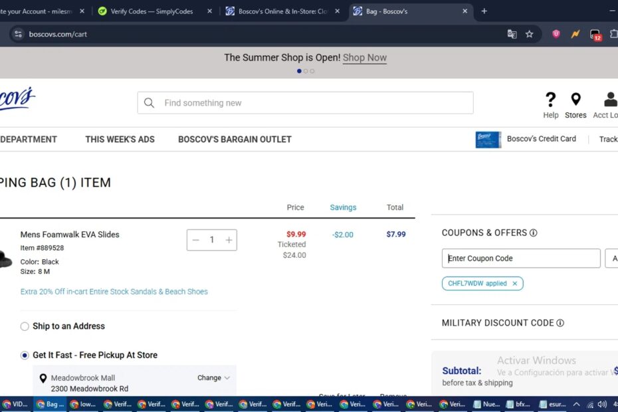The width and height of the screenshot is (618, 412).
Task: Click Item #889528 text
Action: coord(42,248)
